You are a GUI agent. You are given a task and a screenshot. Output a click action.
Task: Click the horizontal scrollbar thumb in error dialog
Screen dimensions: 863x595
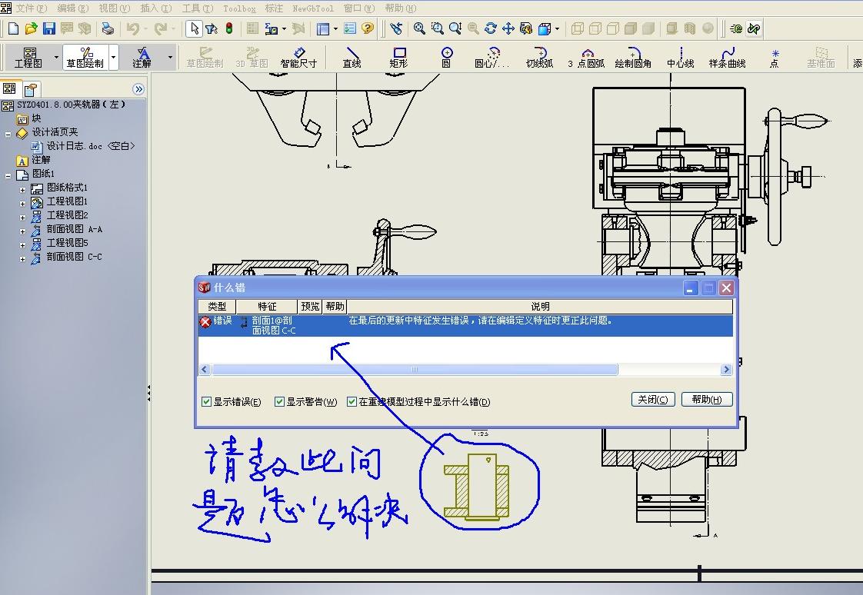pos(415,370)
